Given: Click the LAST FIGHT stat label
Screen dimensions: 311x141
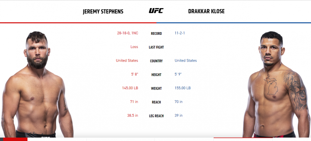Looking at the screenshot, I should pos(156,47).
